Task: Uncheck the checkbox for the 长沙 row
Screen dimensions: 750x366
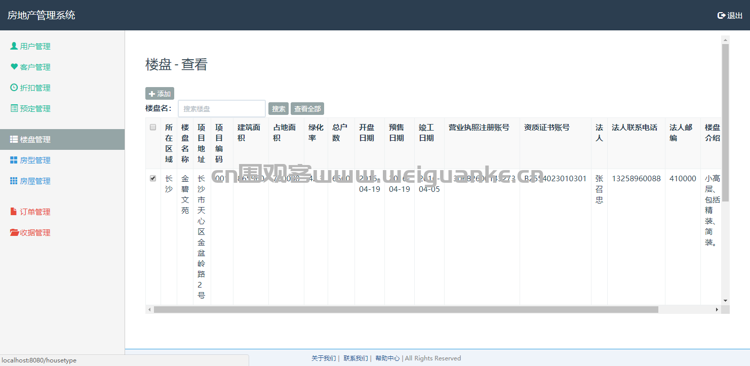Action: (153, 178)
